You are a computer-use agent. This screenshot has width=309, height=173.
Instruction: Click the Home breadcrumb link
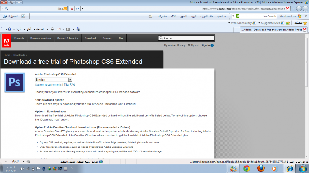(7, 55)
